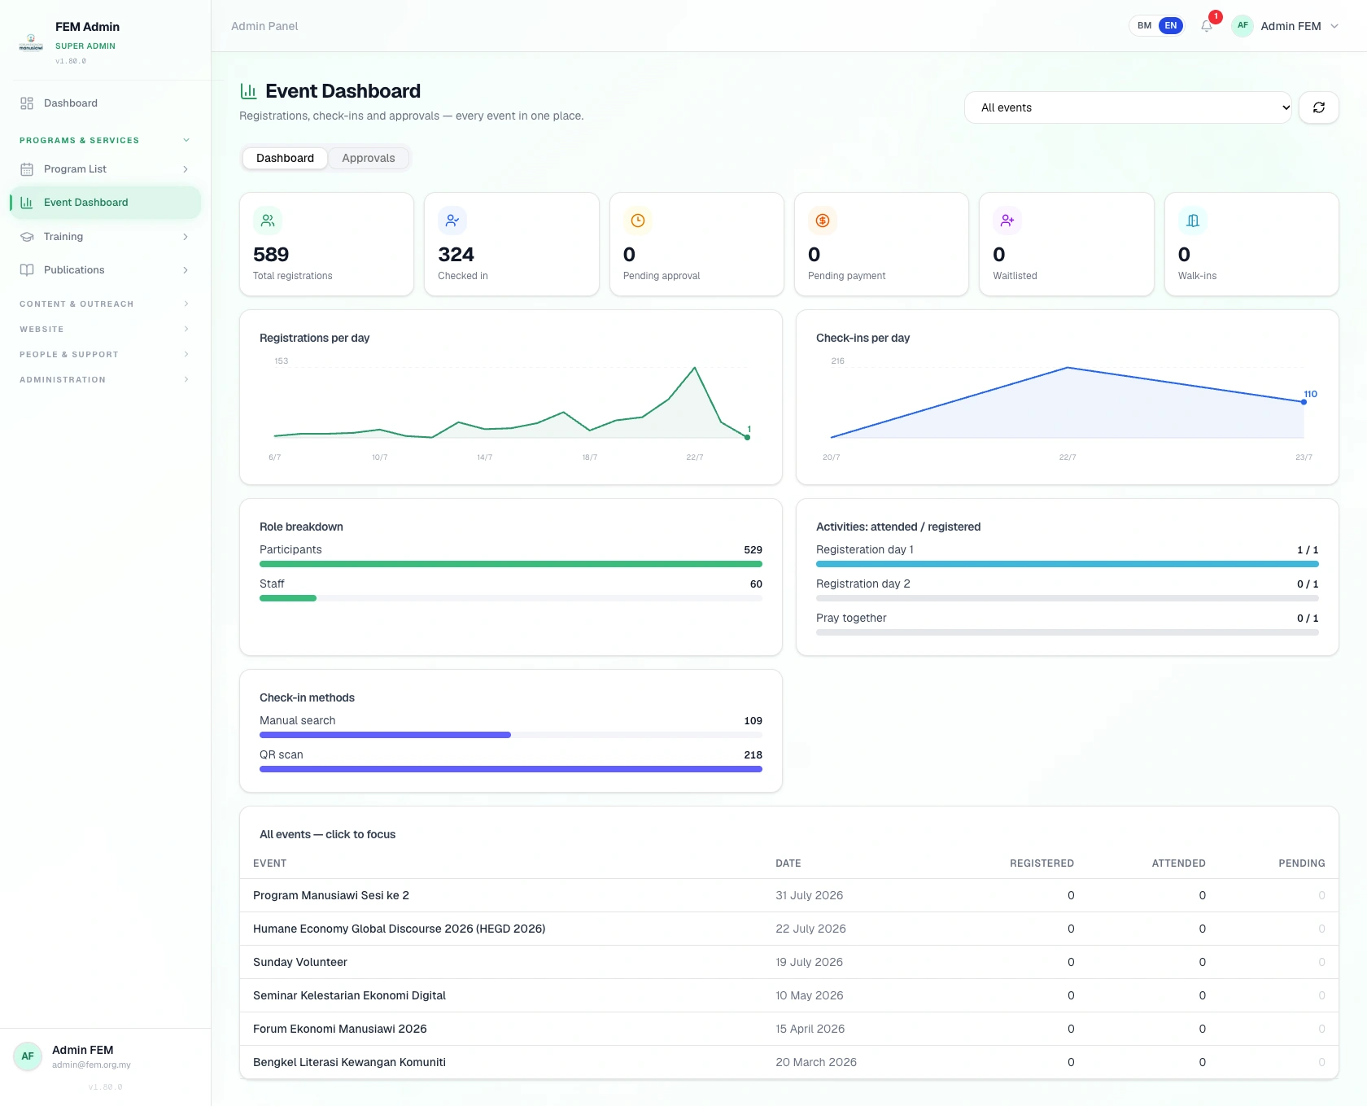1367x1106 pixels.
Task: Open Event Dashboard in the sidebar
Action: pyautogui.click(x=106, y=203)
